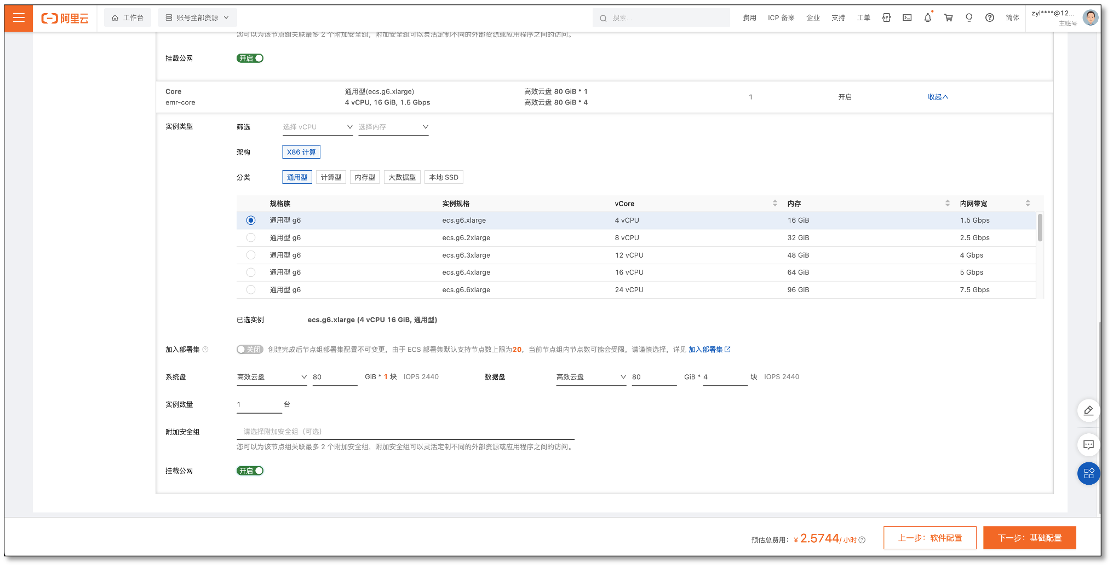Click the pencil edit floating button

1088,410
